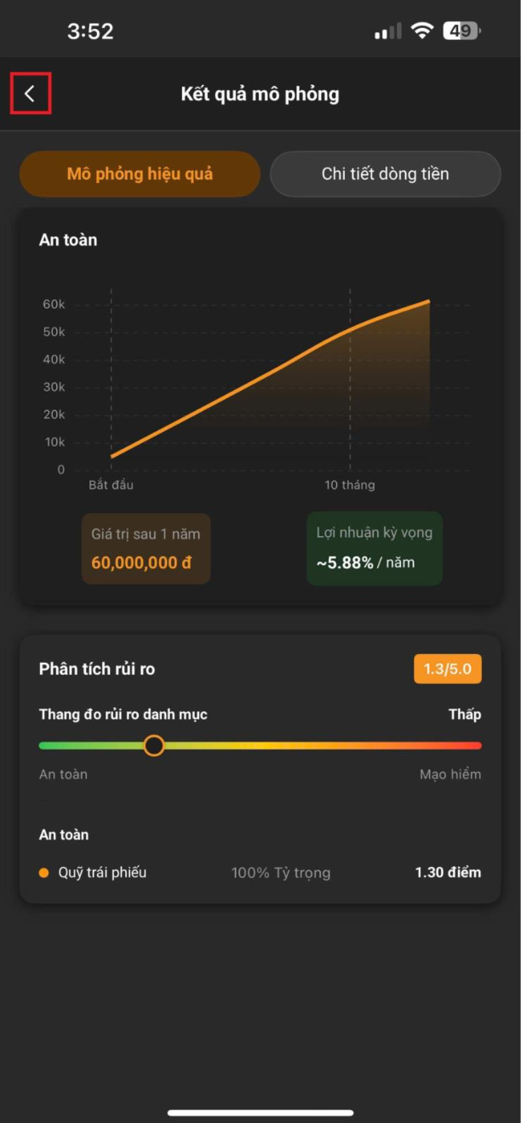Image resolution: width=521 pixels, height=1123 pixels.
Task: Tap the cellular signal bars icon
Action: point(388,32)
